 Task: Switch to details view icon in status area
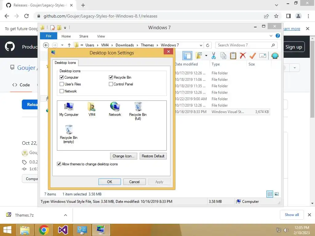270,194
